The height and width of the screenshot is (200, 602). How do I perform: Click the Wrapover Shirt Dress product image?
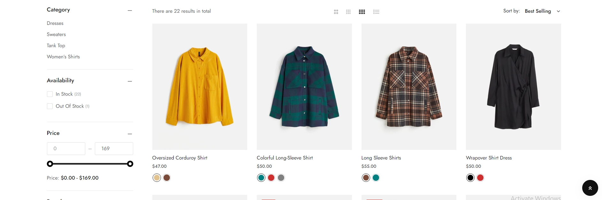pyautogui.click(x=513, y=86)
